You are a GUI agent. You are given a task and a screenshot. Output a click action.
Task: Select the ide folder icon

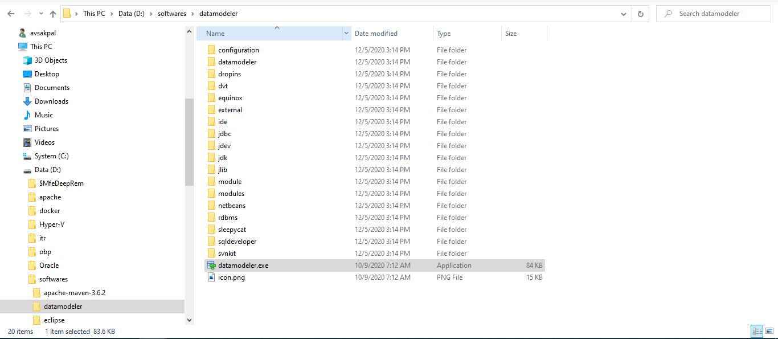click(211, 122)
